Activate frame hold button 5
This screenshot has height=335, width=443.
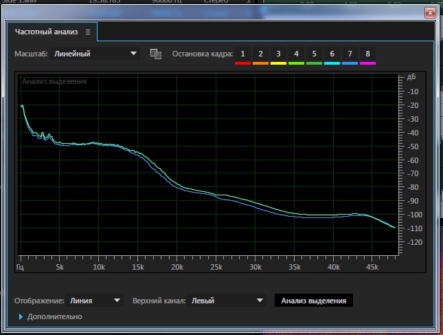pyautogui.click(x=314, y=54)
